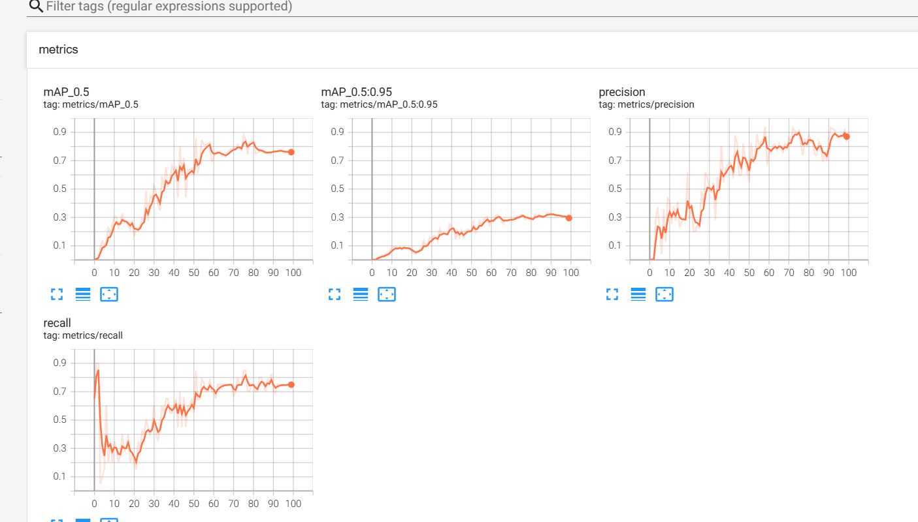
Task: Collapse the metrics section header
Action: coord(472,50)
